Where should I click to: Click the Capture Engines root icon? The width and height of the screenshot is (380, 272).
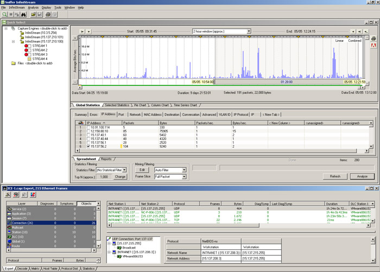coord(13,28)
